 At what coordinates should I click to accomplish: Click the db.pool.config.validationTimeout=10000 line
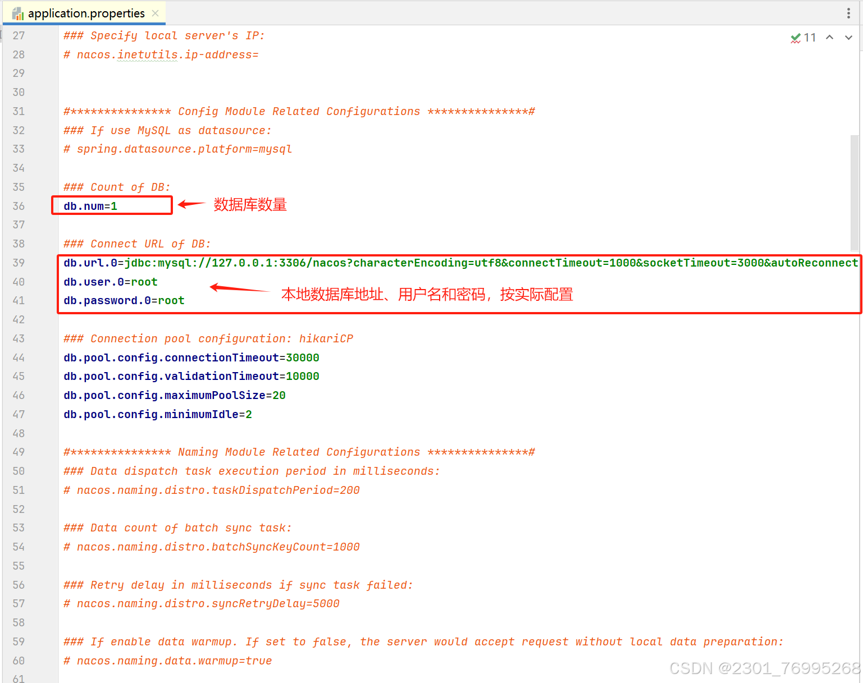[191, 377]
